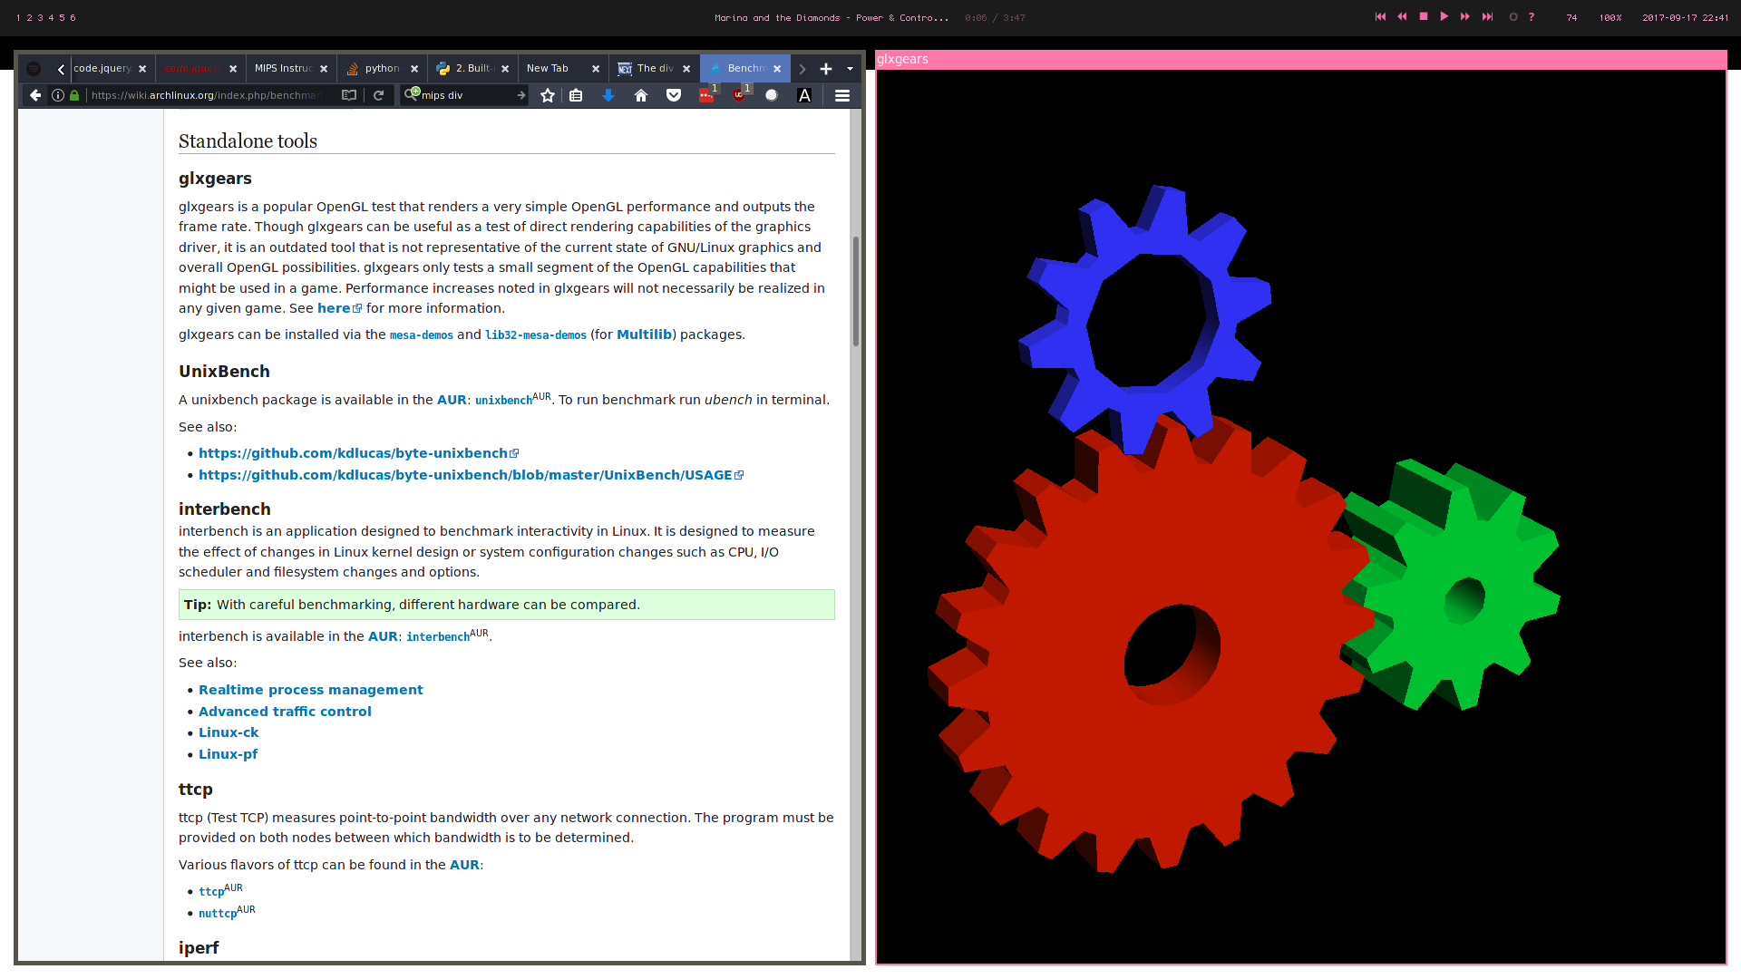Image resolution: width=1741 pixels, height=979 pixels.
Task: Show site information icon in URL bar
Action: (58, 95)
